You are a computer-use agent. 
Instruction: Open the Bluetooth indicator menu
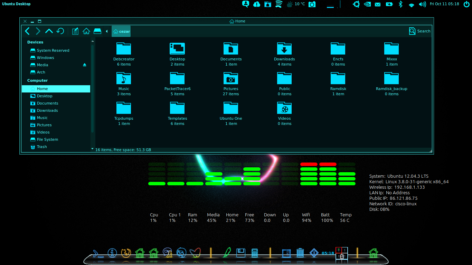click(401, 4)
